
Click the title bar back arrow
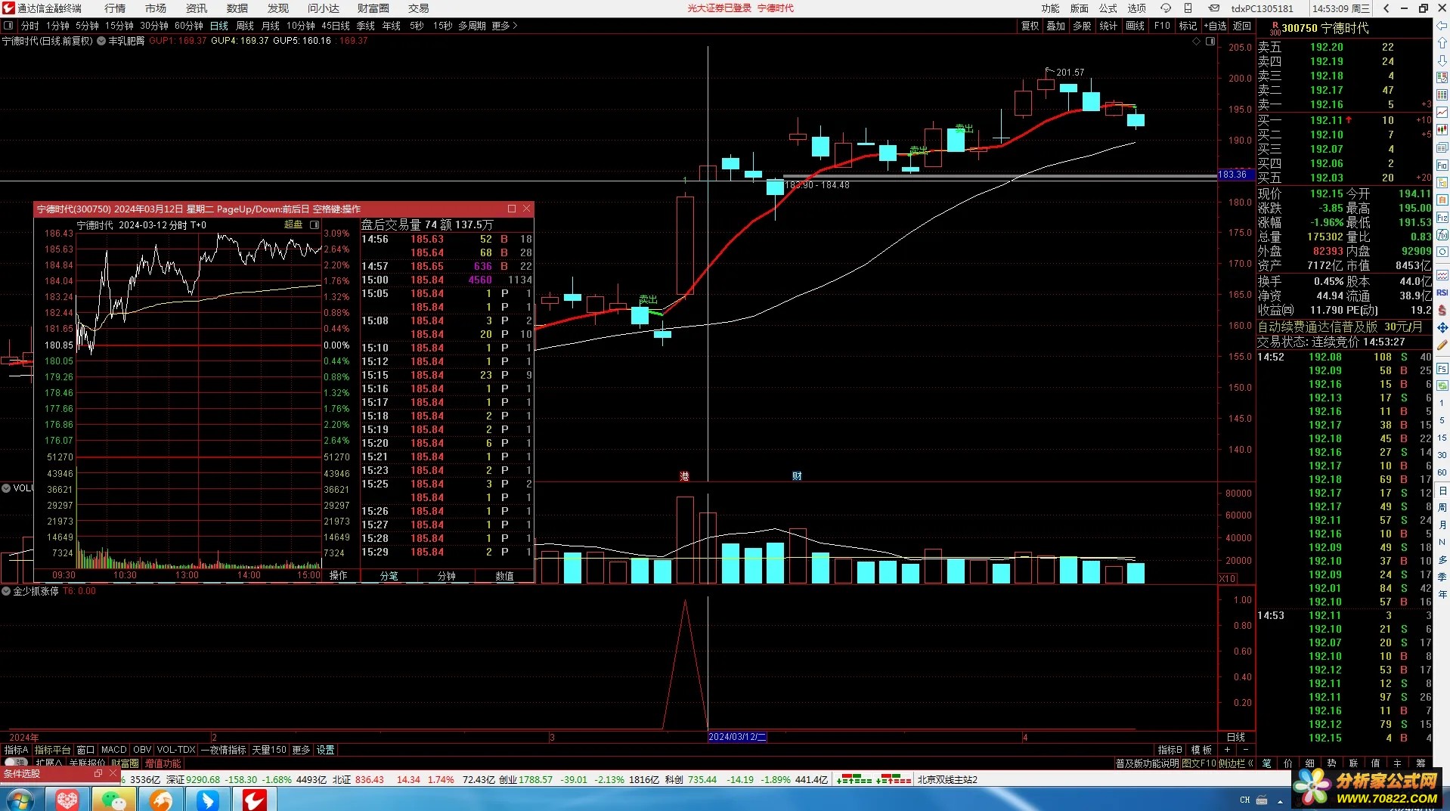(x=1386, y=8)
